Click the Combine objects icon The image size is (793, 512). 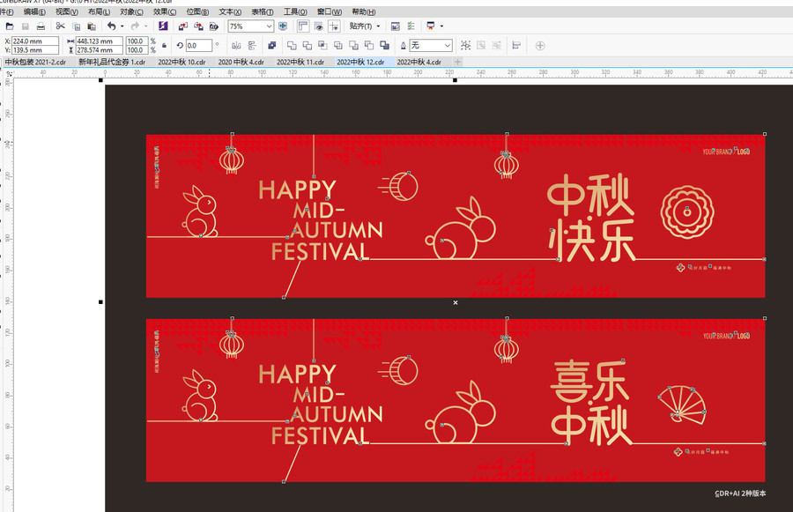coord(271,46)
